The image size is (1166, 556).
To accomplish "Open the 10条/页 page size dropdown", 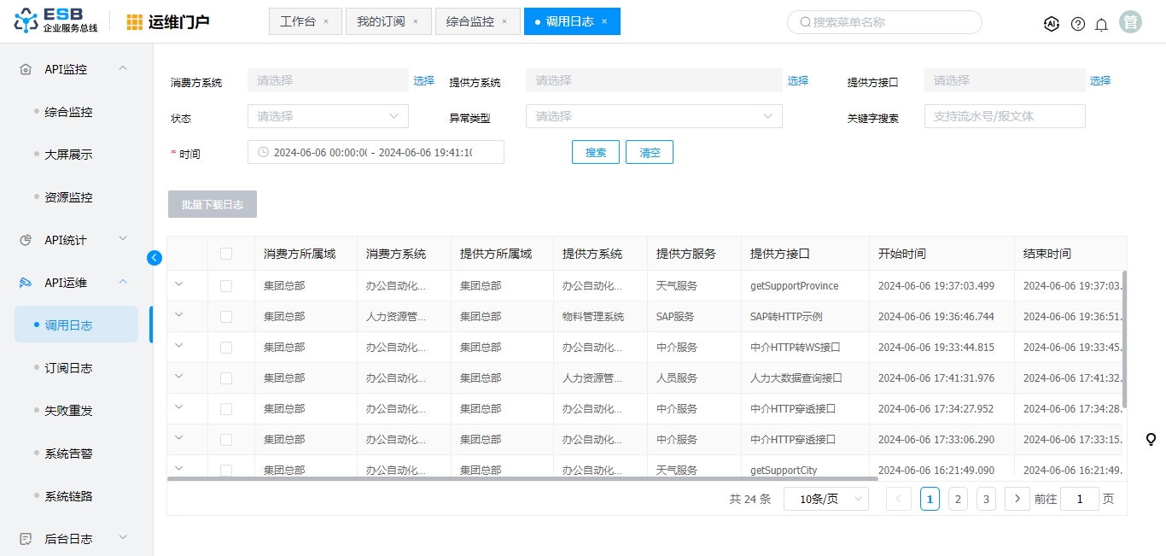I will click(x=825, y=500).
